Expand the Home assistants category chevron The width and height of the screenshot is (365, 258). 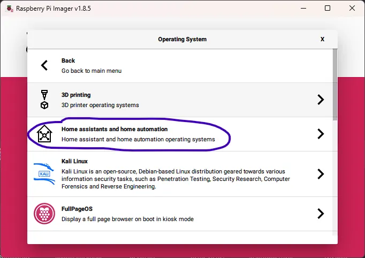tap(321, 134)
